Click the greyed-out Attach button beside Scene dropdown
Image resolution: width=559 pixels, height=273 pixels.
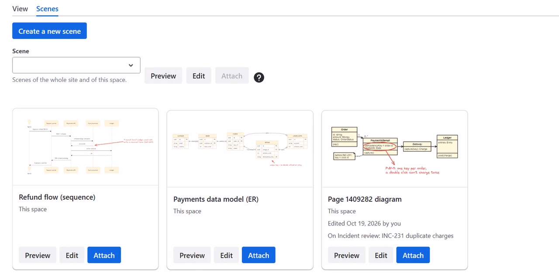(x=232, y=76)
